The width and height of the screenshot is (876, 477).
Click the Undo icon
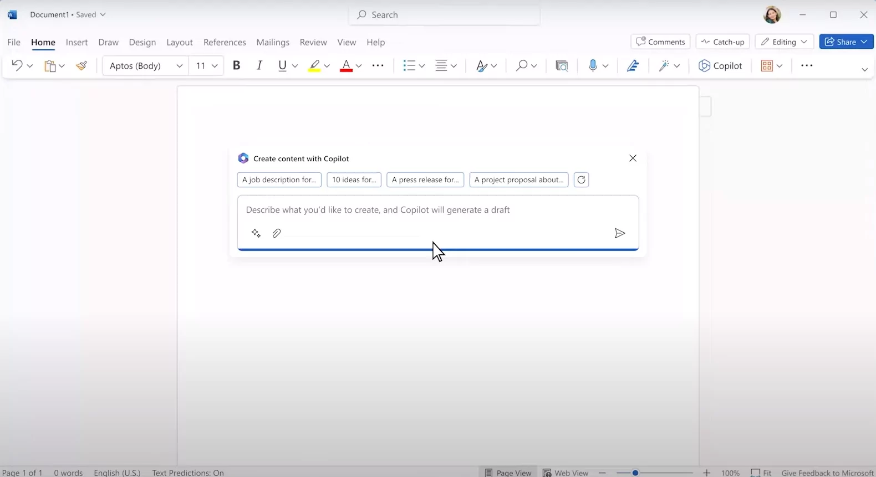[x=17, y=65]
